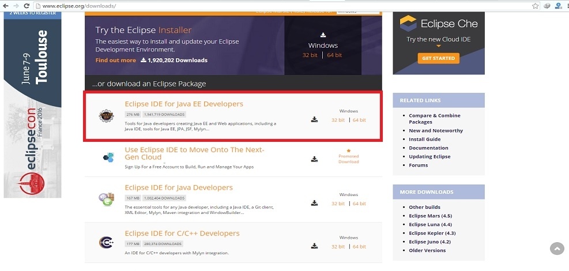Download C/C++ Developers 64 bit
569x271 pixels.
click(359, 247)
